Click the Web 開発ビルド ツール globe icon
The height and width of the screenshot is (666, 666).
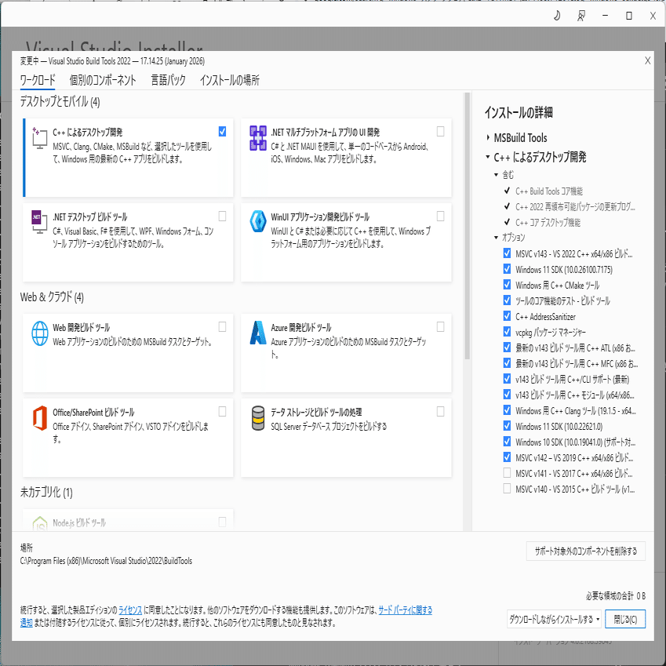tap(40, 333)
